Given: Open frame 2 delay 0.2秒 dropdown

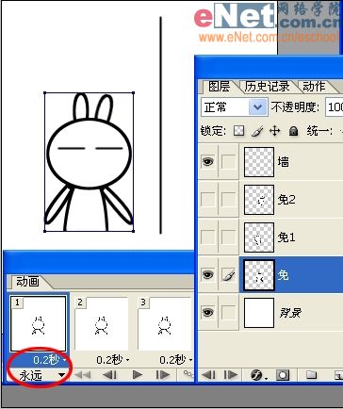Looking at the screenshot, I should click(x=113, y=360).
